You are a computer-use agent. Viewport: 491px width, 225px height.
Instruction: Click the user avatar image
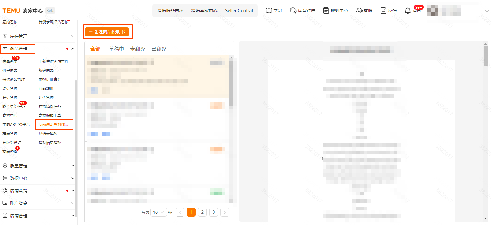pyautogui.click(x=433, y=10)
